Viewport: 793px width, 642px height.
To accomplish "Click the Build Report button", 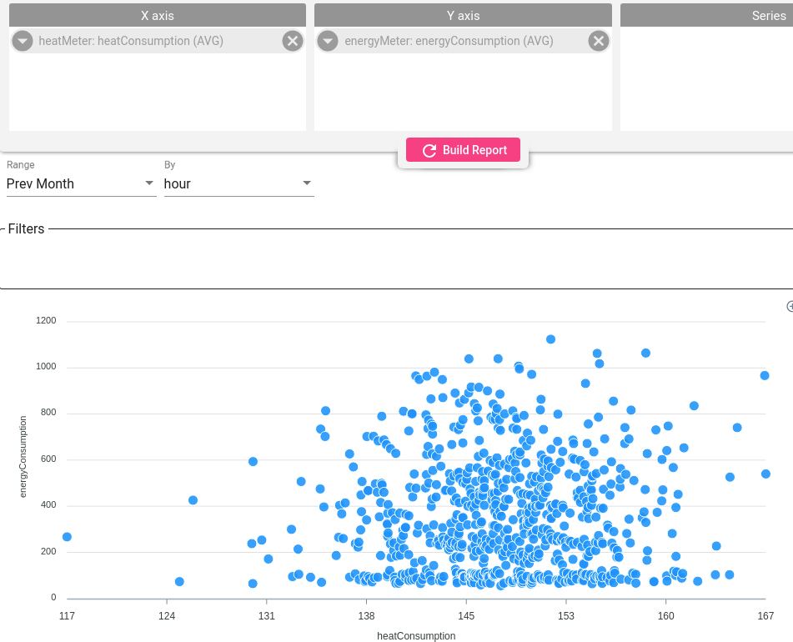I will click(463, 150).
